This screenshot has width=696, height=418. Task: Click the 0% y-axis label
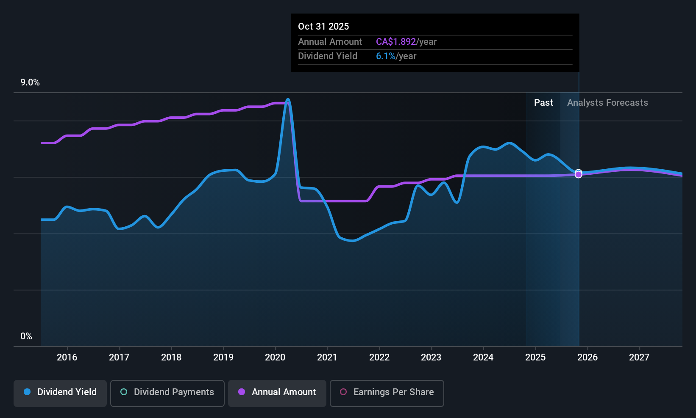(26, 336)
